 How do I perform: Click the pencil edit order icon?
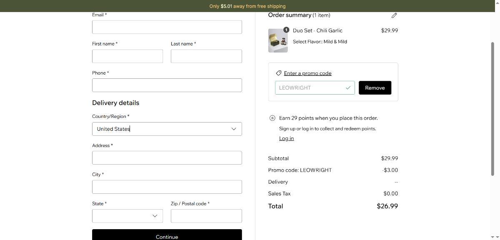394,15
